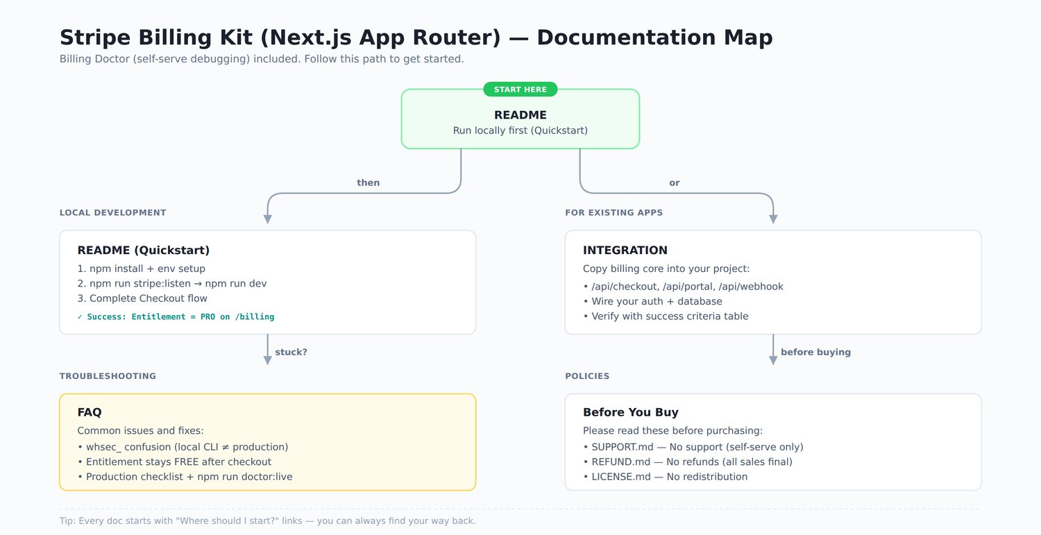The width and height of the screenshot is (1041, 535).
Task: Open the 'Before You Buy' card heading
Action: coord(631,412)
